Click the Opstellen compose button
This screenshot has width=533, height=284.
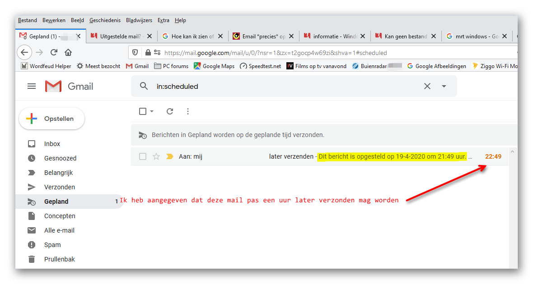click(x=51, y=119)
